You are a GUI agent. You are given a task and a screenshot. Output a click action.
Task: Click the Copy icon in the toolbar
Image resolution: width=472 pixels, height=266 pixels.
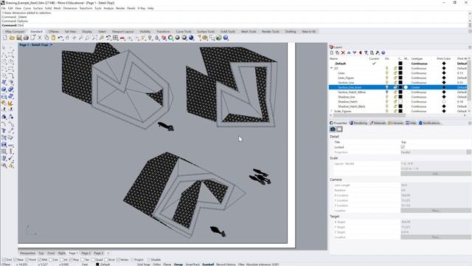pos(46,38)
